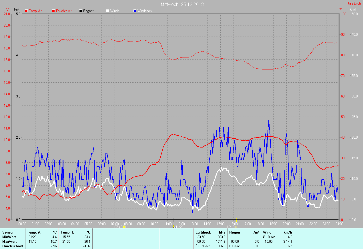Click the 12:00 time axis label
Screen dimensions: 363x249
pyautogui.click(x=181, y=224)
